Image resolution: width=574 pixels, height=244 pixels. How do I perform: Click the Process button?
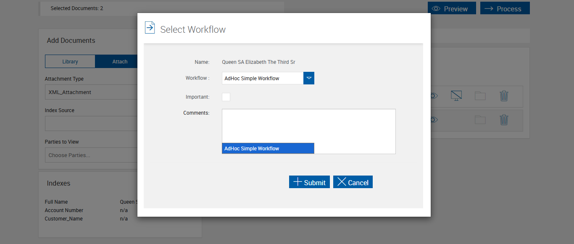[505, 8]
